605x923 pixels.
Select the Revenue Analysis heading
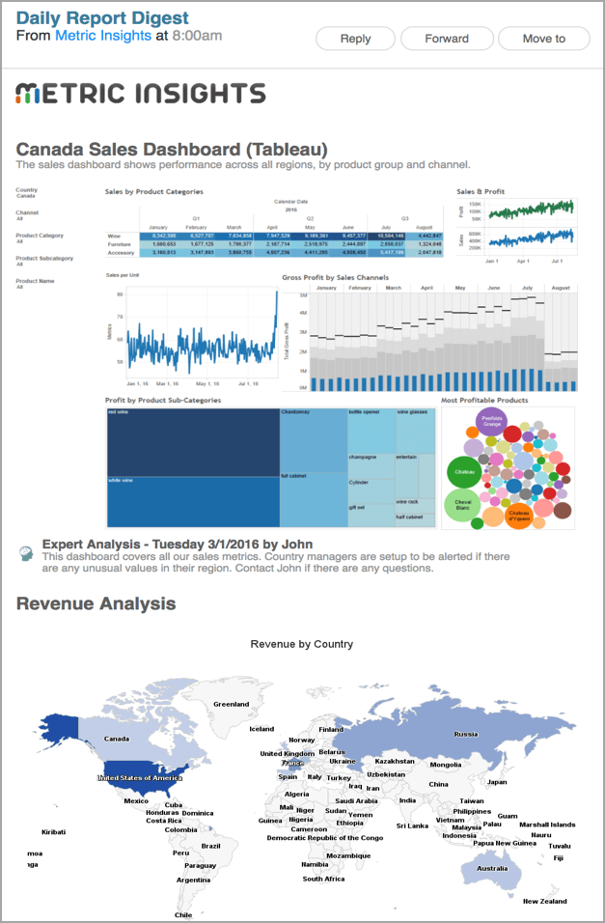click(x=96, y=604)
